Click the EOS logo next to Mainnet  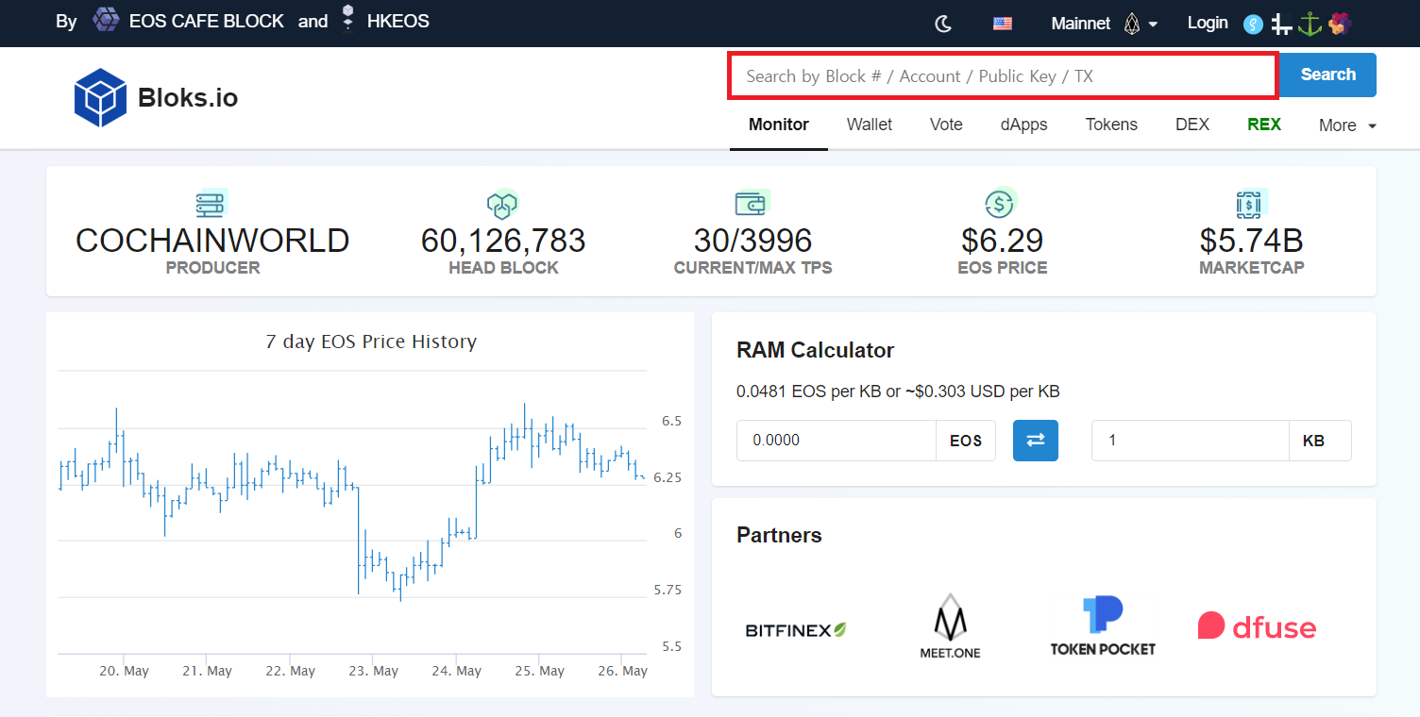[1132, 24]
